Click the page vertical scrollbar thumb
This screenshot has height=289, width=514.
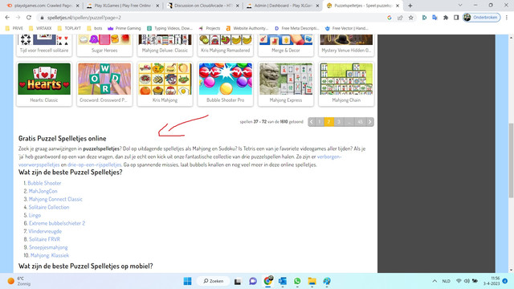(511, 161)
